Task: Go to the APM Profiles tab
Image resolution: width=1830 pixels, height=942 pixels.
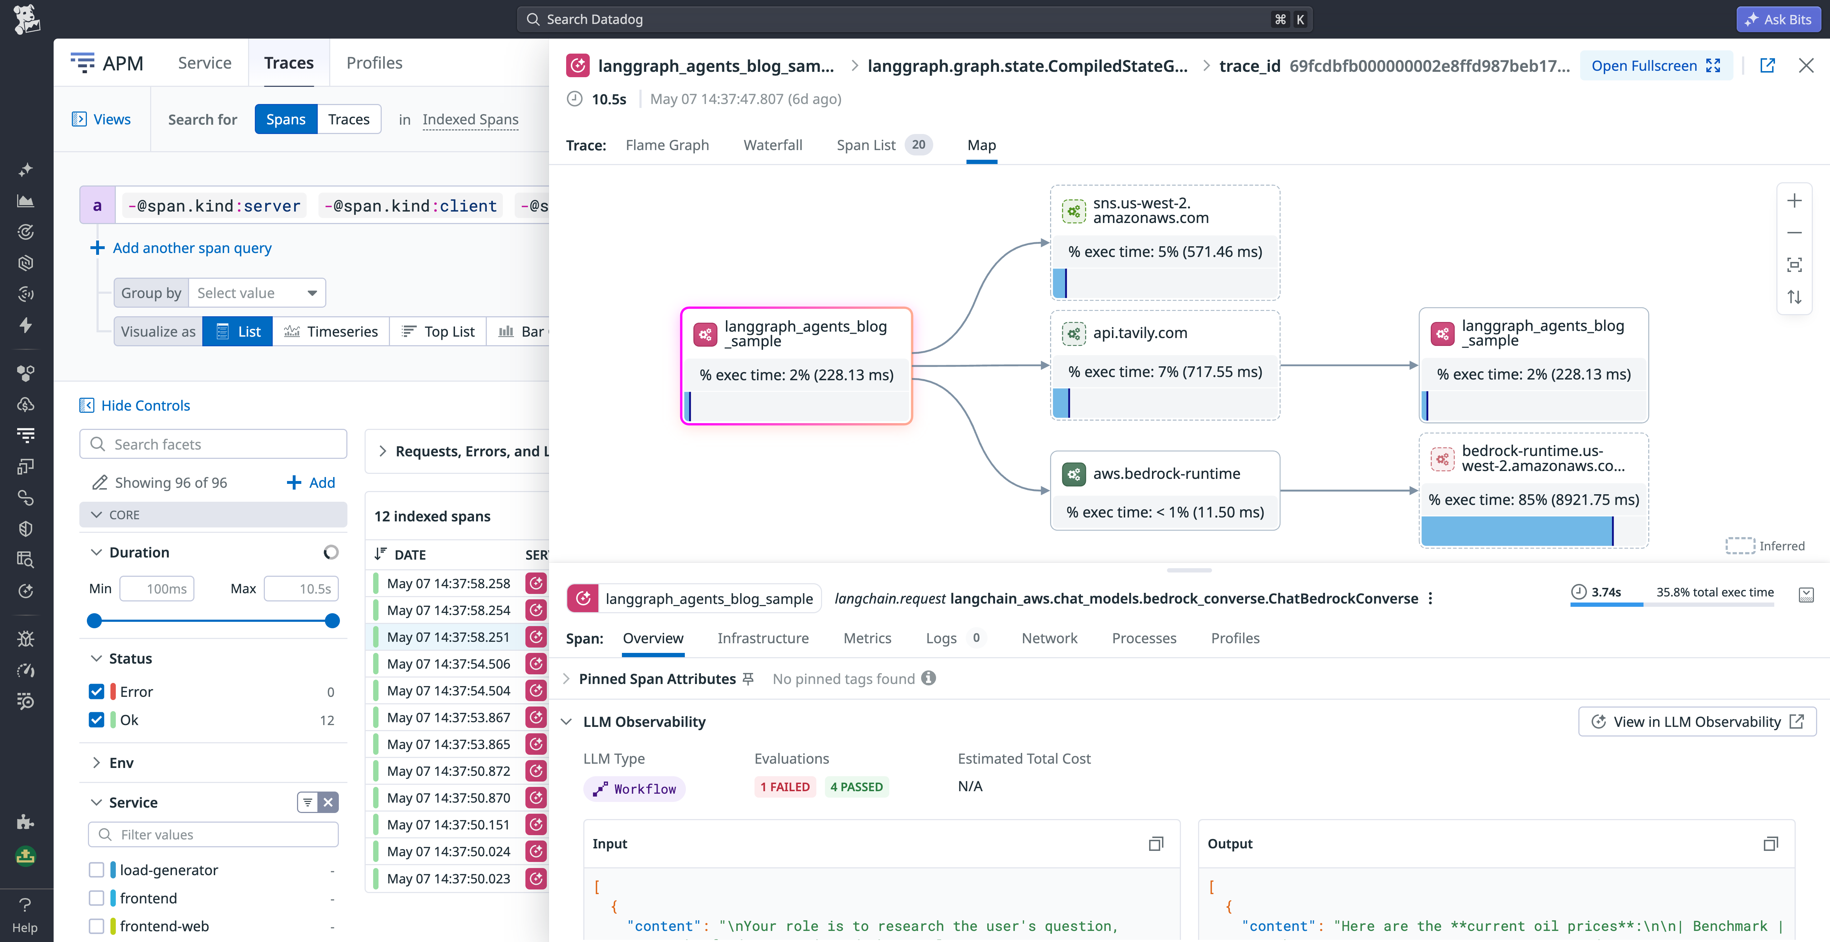Action: pos(374,63)
